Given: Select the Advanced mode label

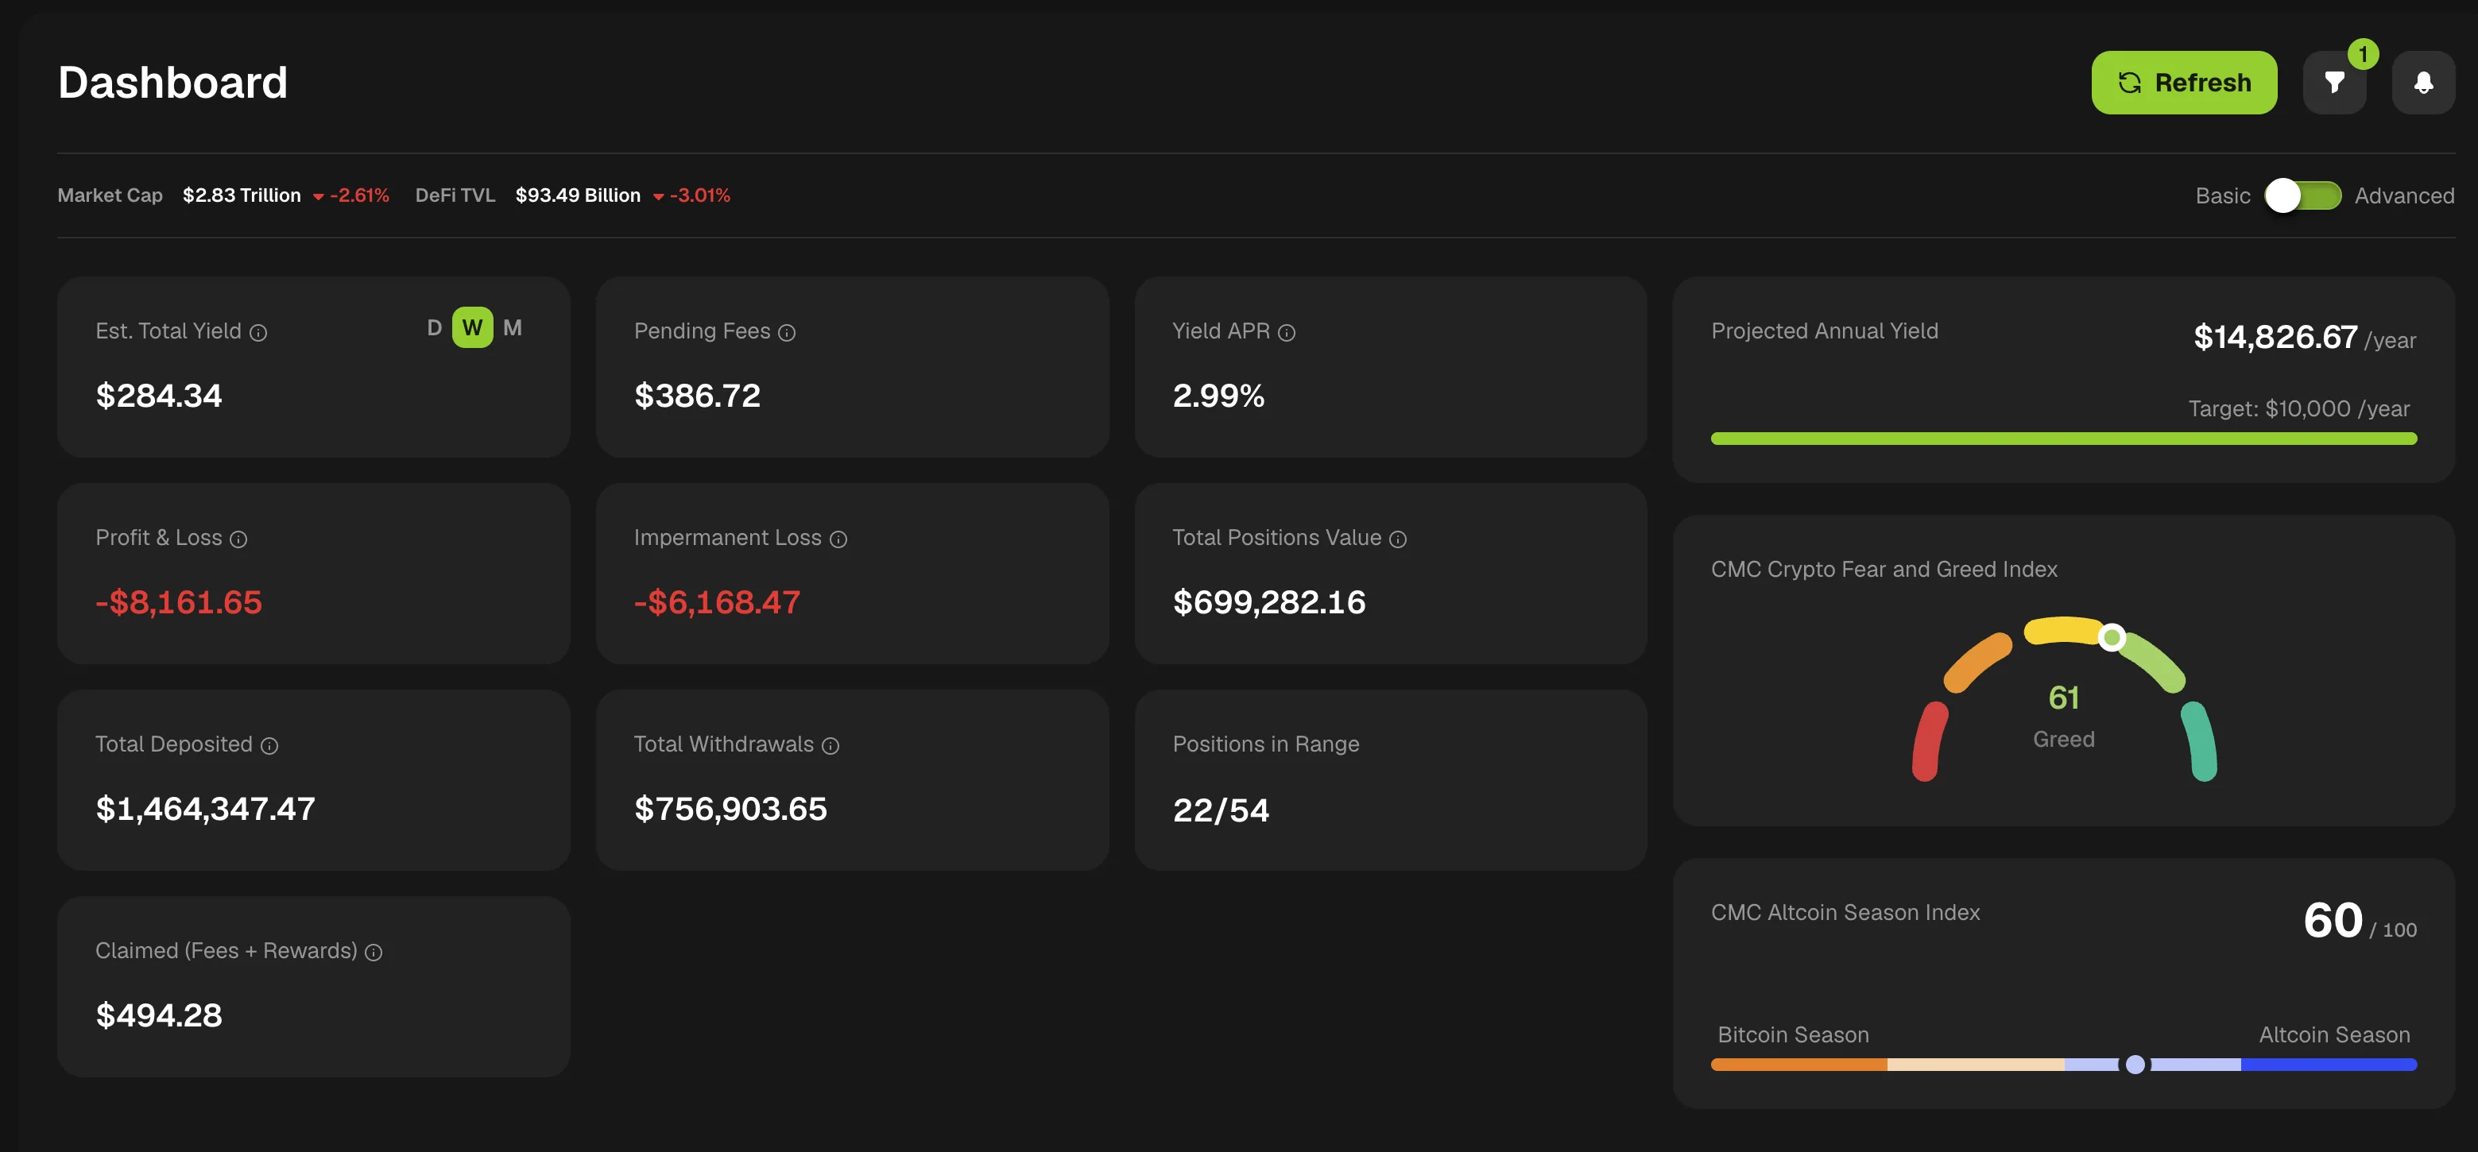Looking at the screenshot, I should tap(2404, 195).
